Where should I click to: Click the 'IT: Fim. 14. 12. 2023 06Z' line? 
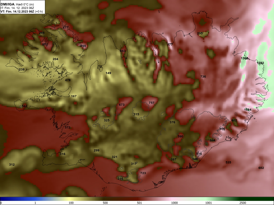[x=17, y=8]
